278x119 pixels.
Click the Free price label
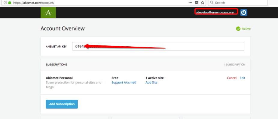click(115, 78)
